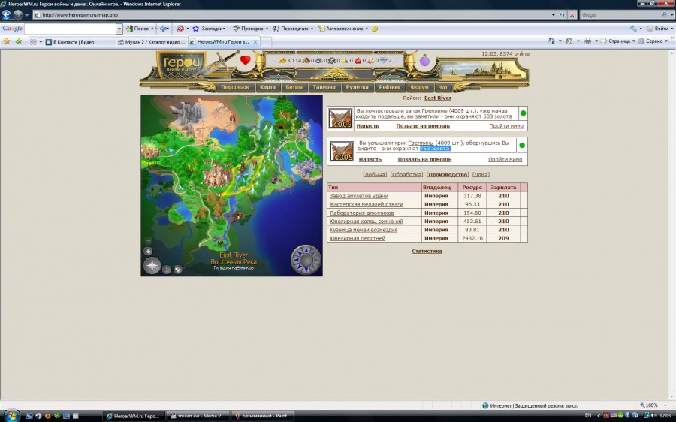Open the Рулетка game menu
This screenshot has height=422, width=676.
point(357,87)
